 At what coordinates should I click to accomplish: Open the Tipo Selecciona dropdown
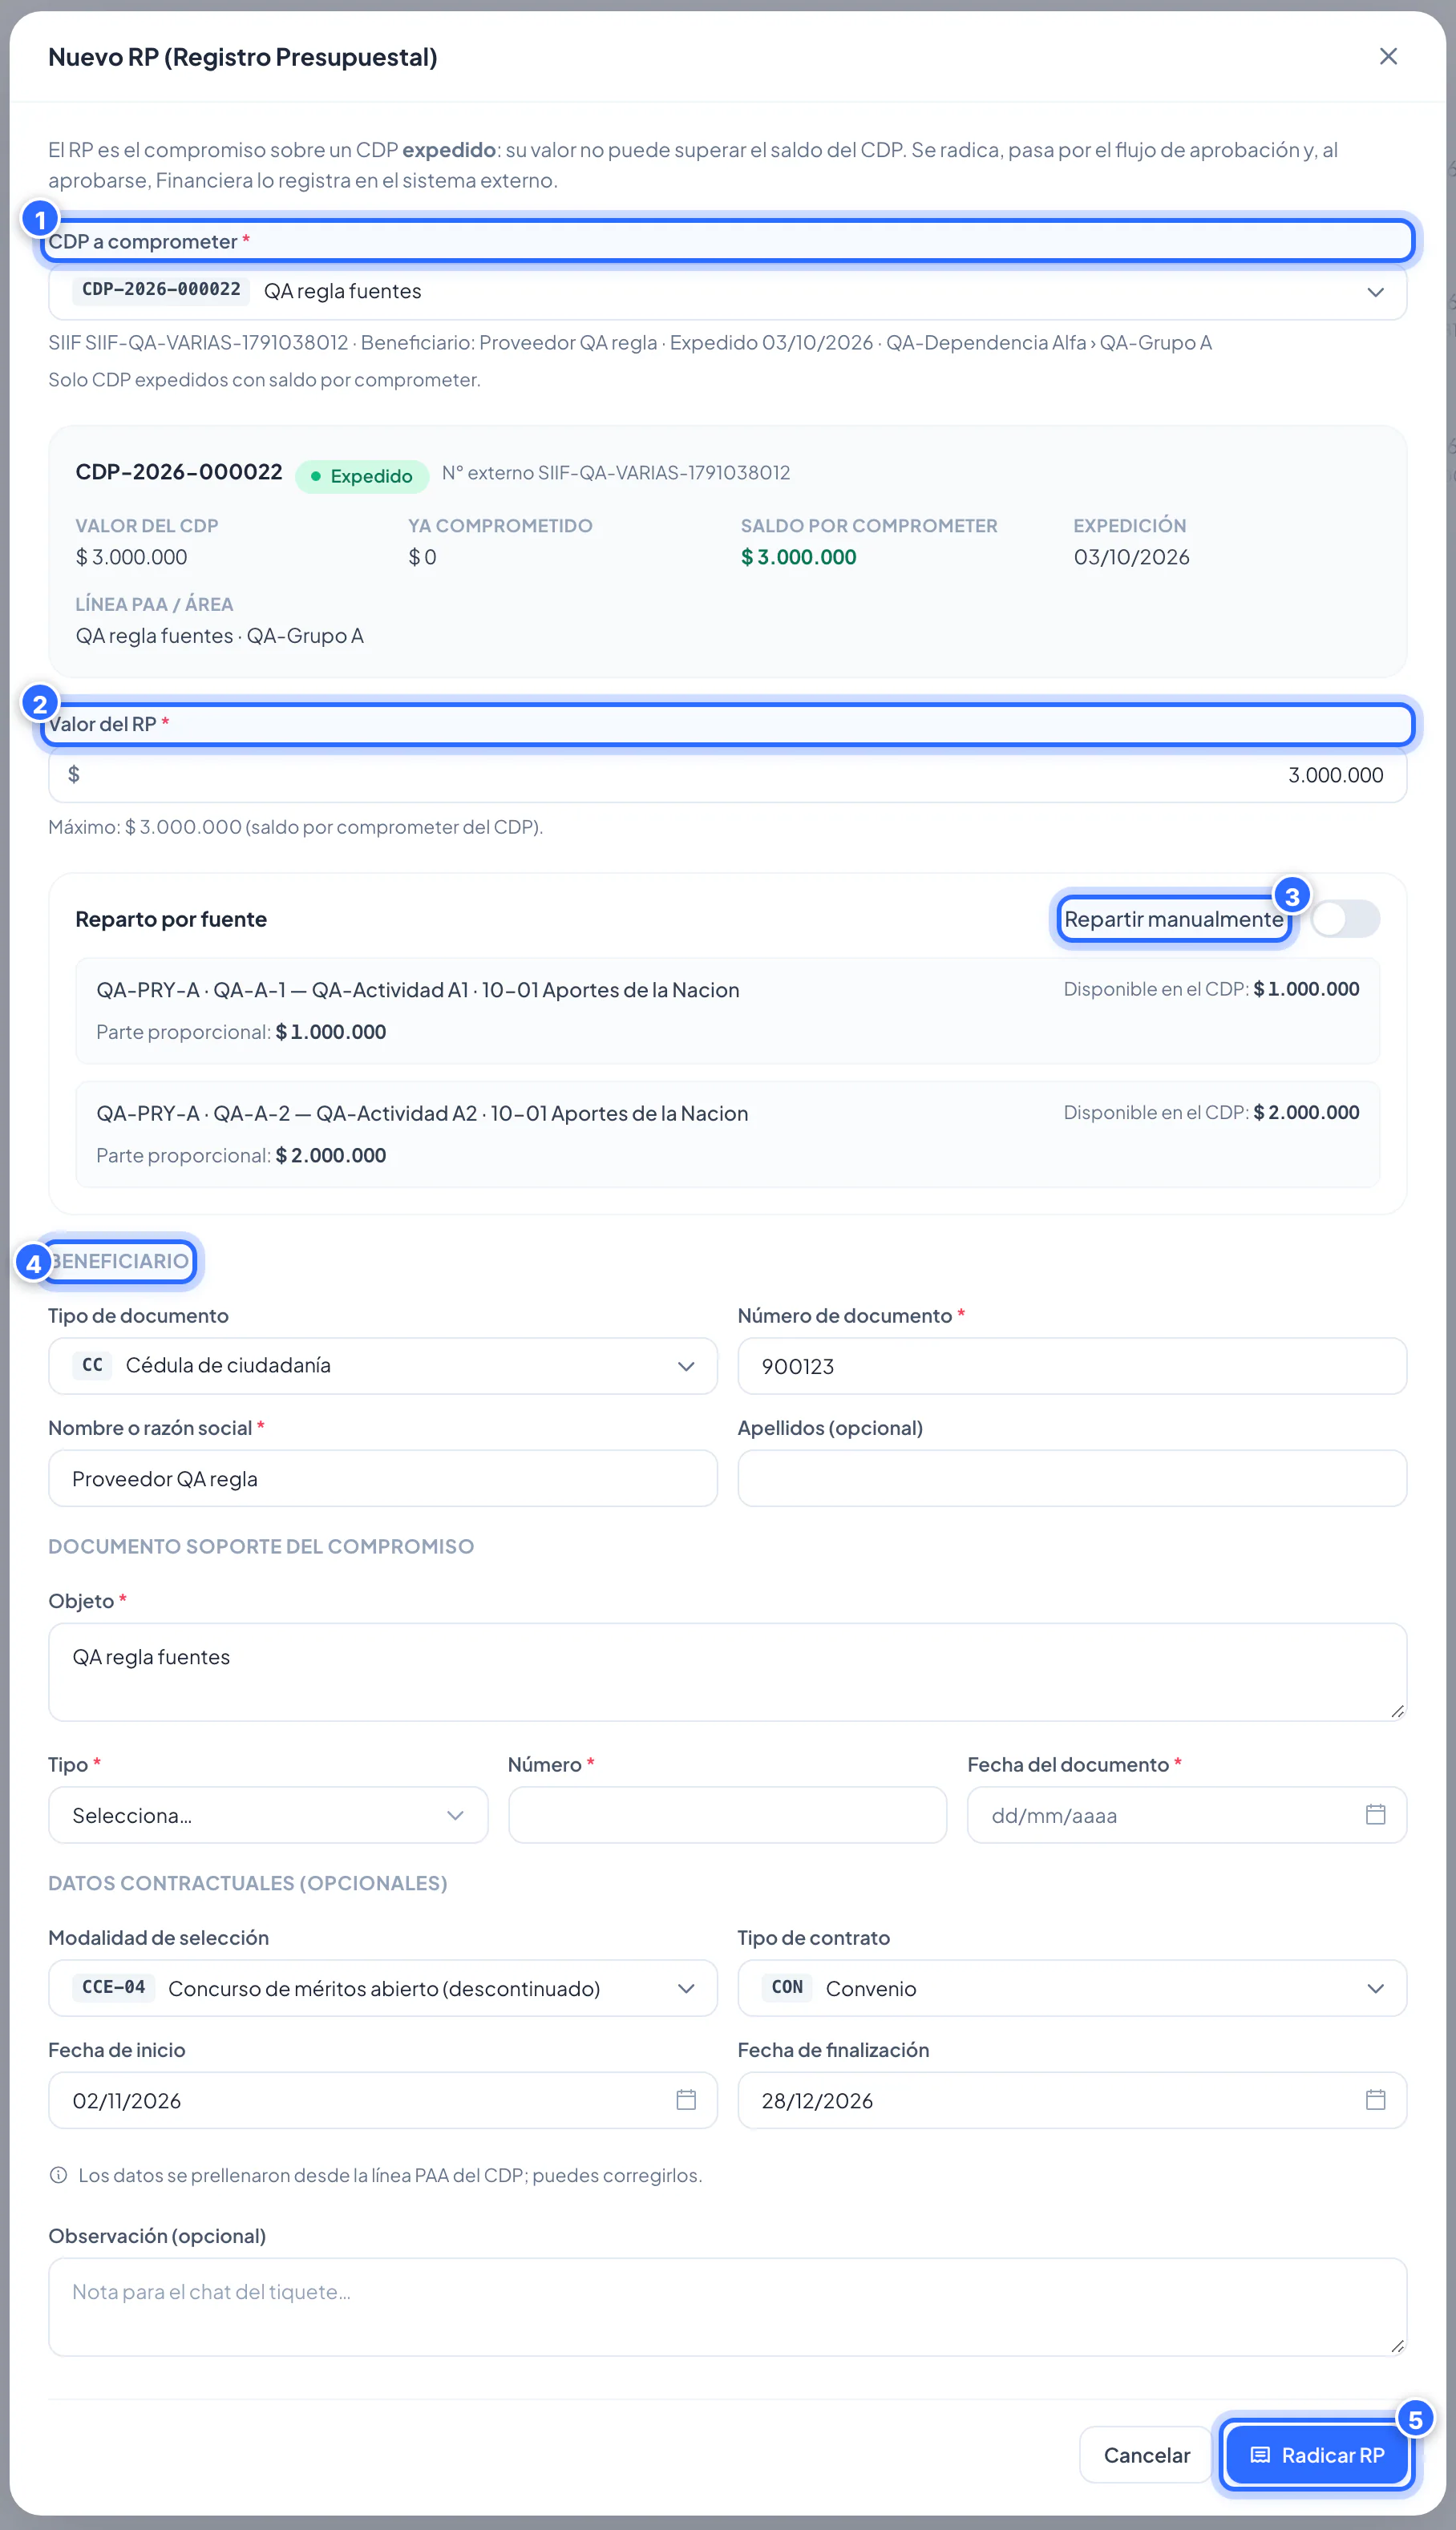pyautogui.click(x=268, y=1814)
